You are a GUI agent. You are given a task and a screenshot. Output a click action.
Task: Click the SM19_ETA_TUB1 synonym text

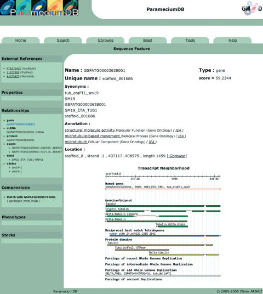81,110
